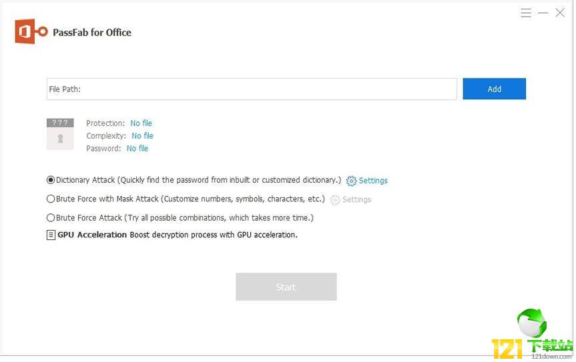This screenshot has height=362, width=576.
Task: Close the PassFab window
Action: [x=560, y=13]
